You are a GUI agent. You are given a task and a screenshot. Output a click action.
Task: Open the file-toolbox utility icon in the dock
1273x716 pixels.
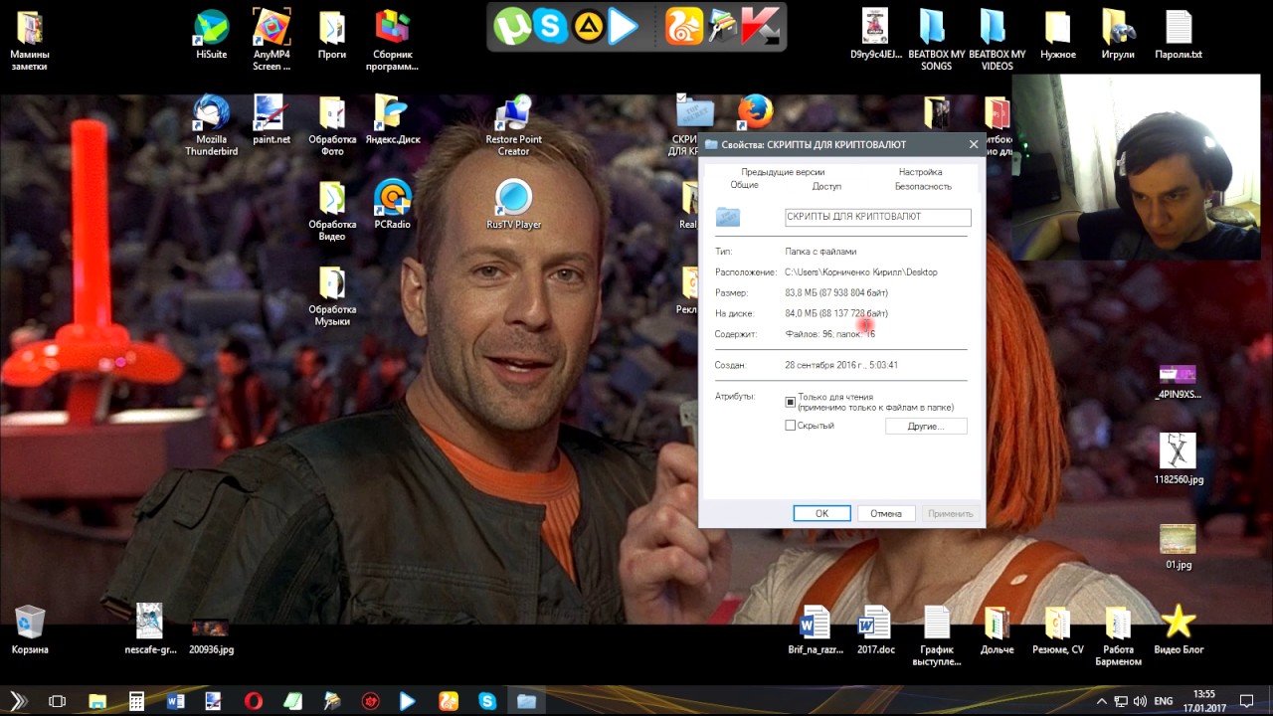click(x=722, y=27)
